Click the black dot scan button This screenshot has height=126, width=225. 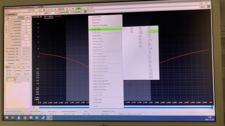point(8,18)
